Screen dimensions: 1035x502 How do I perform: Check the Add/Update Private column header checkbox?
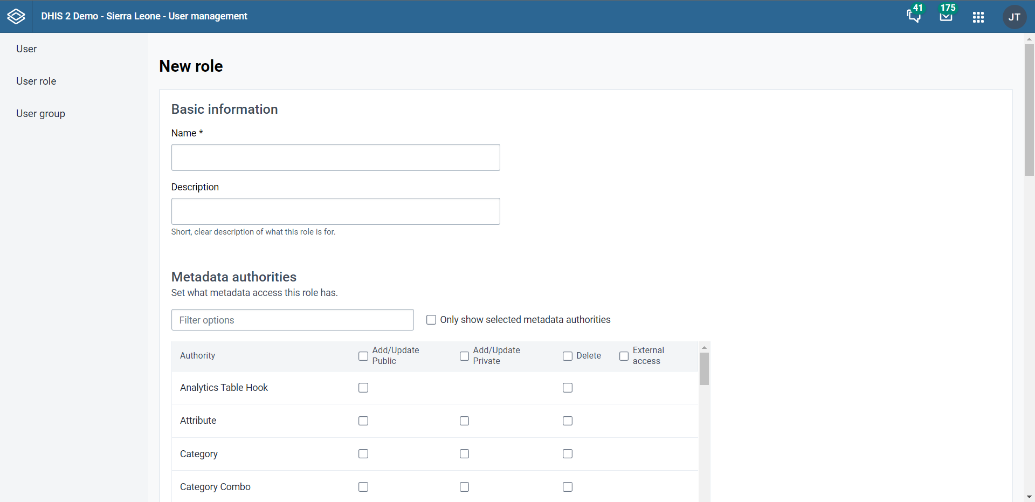point(464,356)
